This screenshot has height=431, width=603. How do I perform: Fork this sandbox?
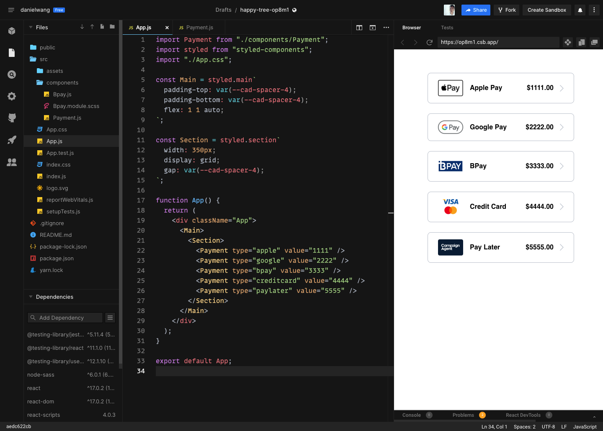(507, 10)
